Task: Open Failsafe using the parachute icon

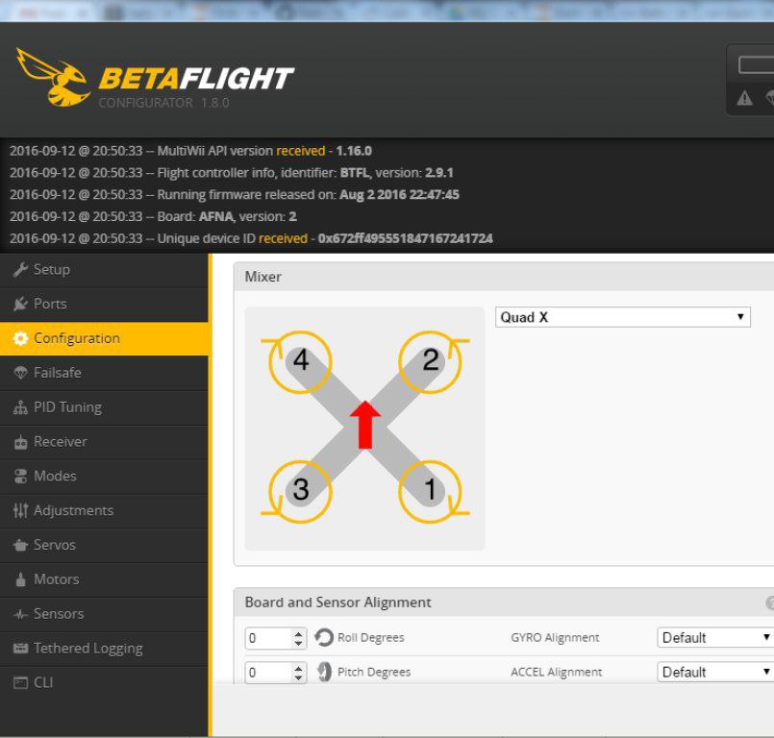Action: (20, 373)
